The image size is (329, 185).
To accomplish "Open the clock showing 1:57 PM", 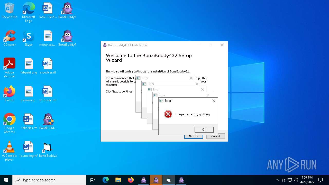I will [307, 180].
